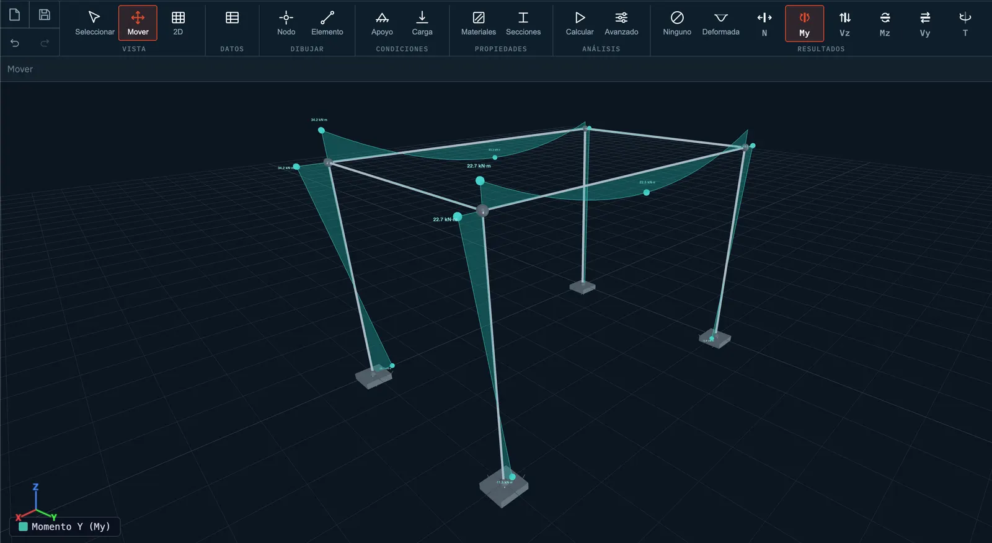Open Avanzado analysis settings
Viewport: 992px width, 543px height.
[621, 23]
